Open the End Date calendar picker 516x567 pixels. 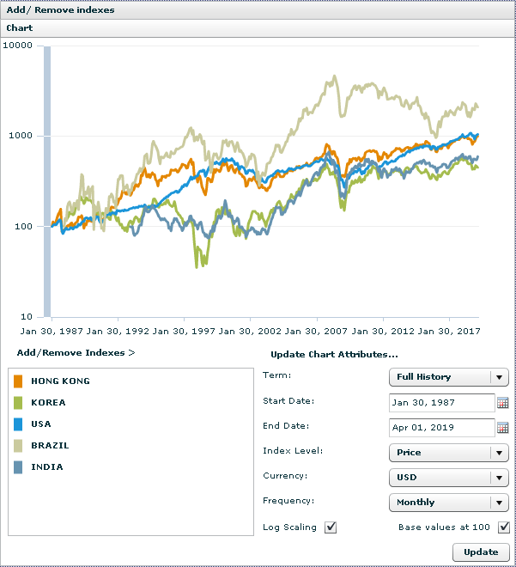tap(502, 427)
